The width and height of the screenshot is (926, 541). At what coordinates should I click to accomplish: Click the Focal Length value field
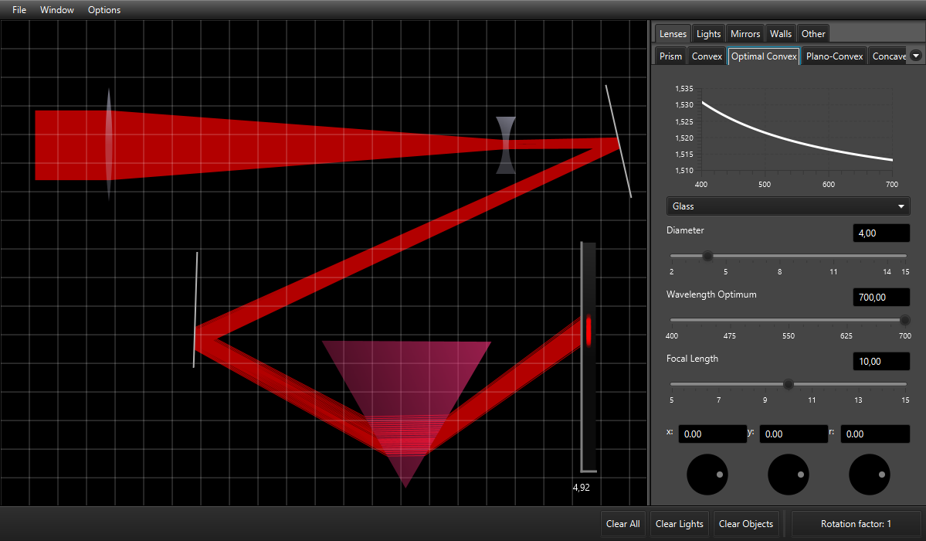click(881, 361)
